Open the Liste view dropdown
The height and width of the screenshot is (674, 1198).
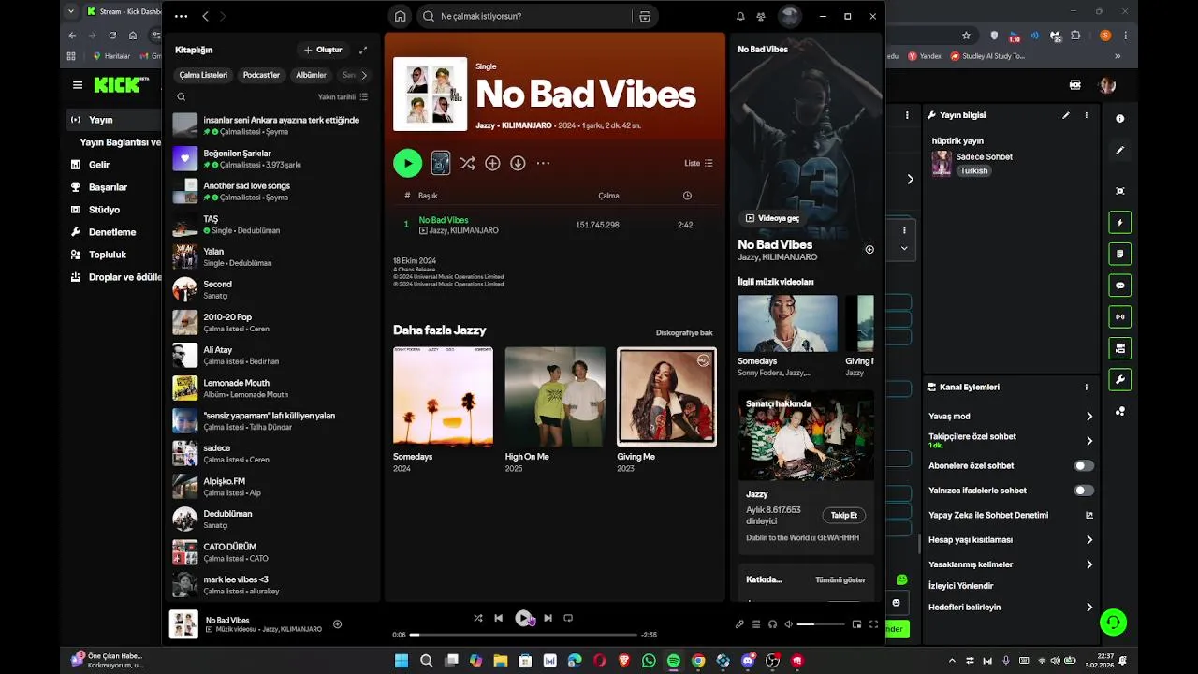tap(698, 163)
